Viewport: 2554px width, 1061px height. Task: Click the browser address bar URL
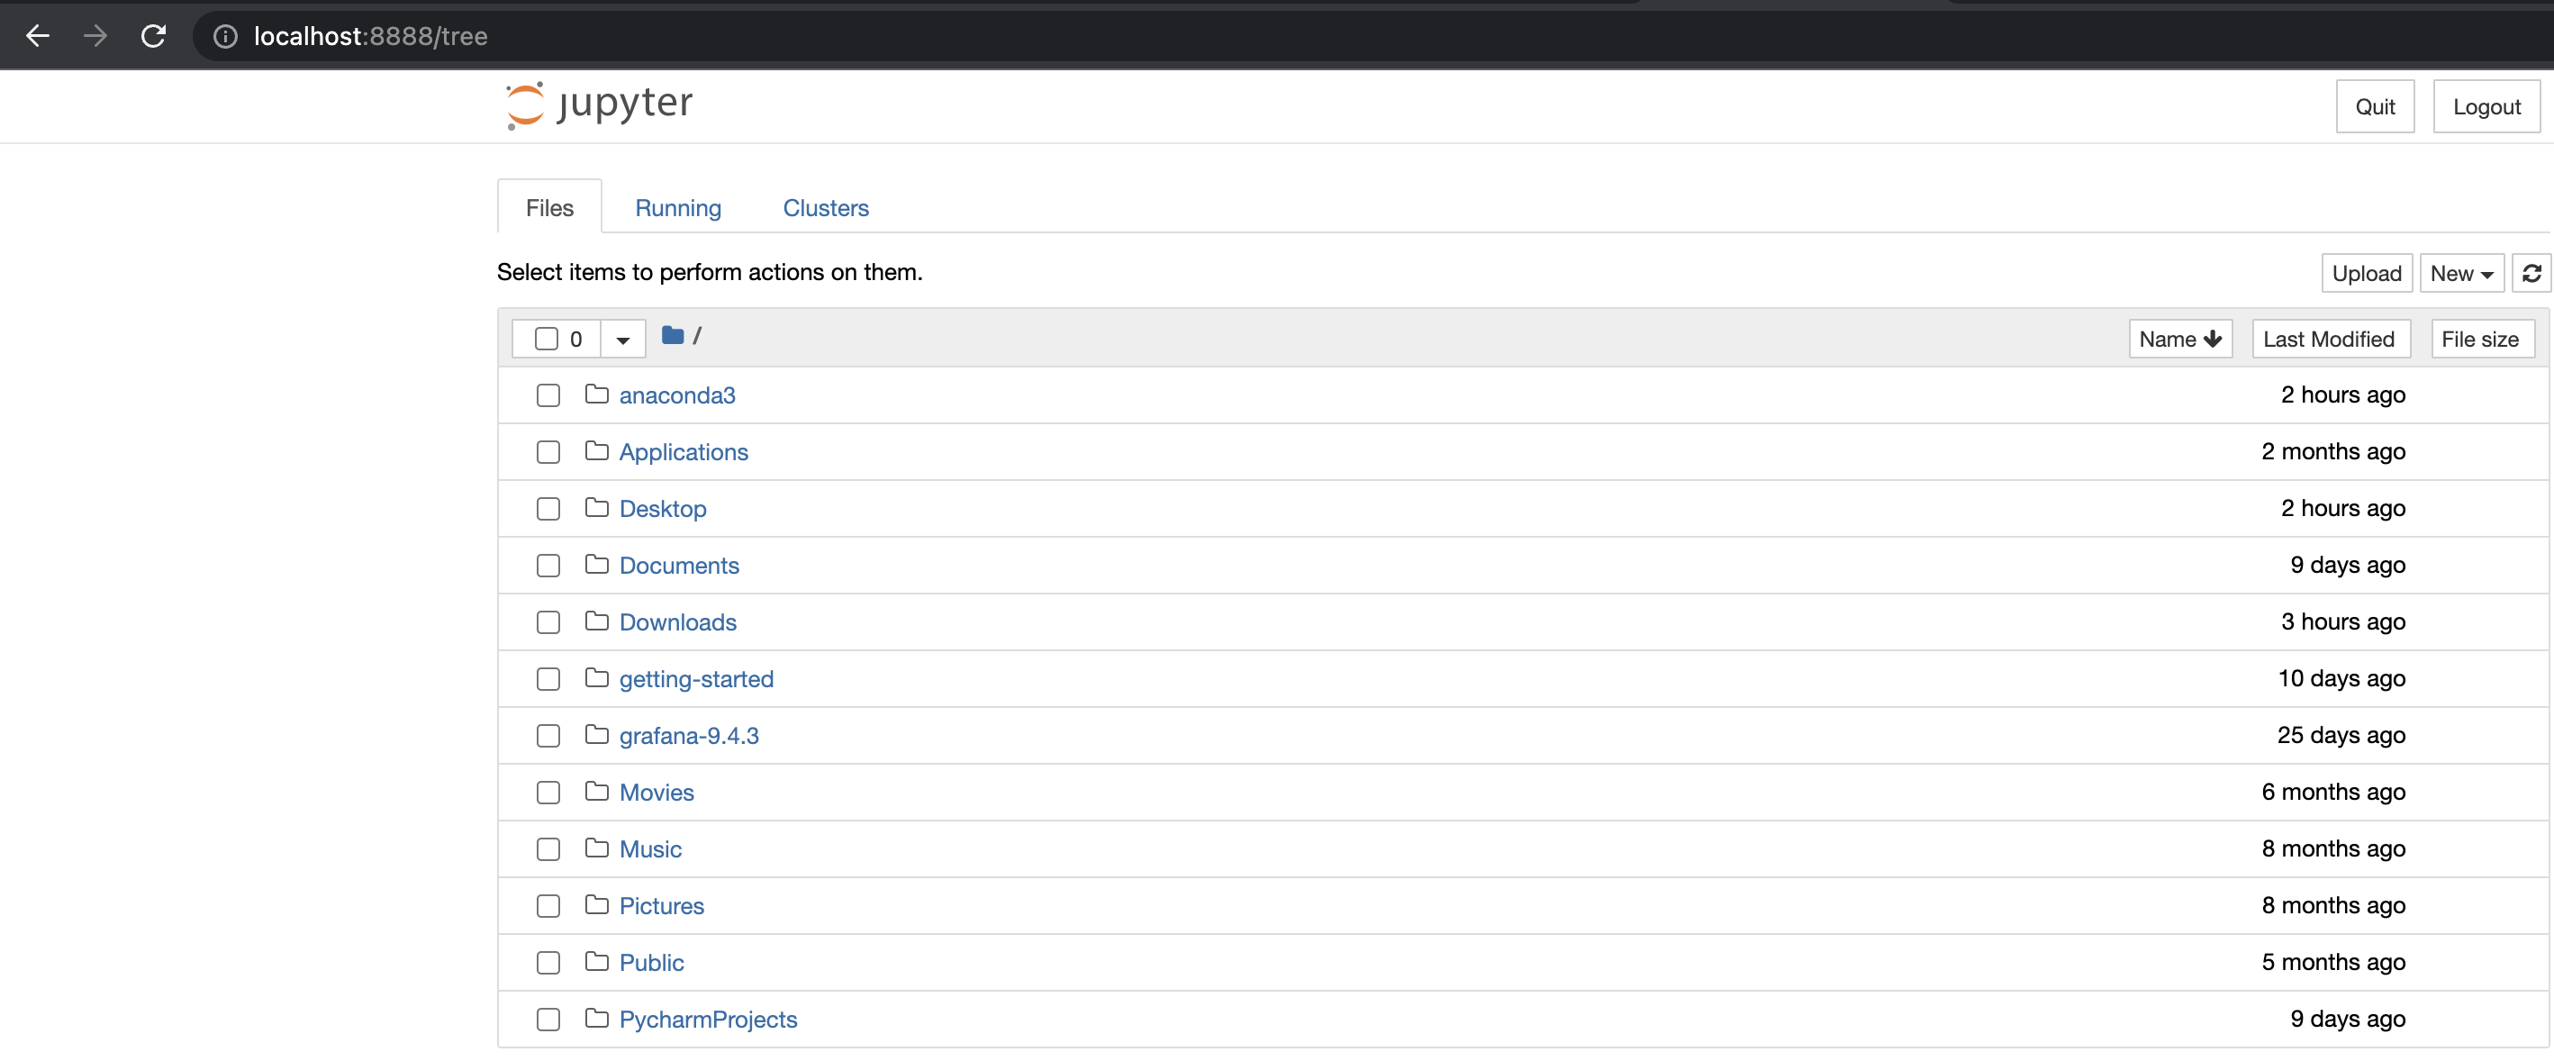(370, 37)
